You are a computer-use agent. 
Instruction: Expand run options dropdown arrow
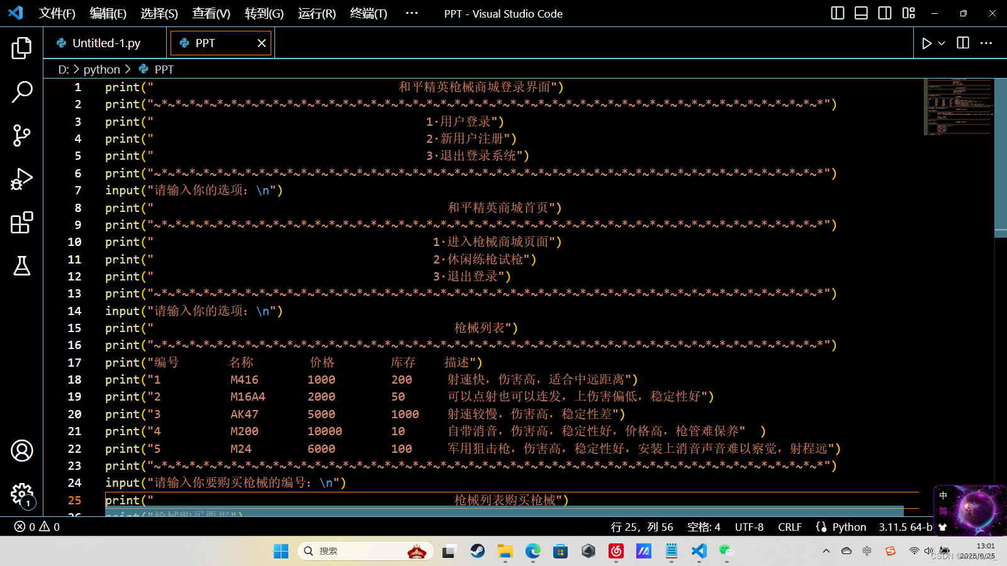[x=942, y=43]
